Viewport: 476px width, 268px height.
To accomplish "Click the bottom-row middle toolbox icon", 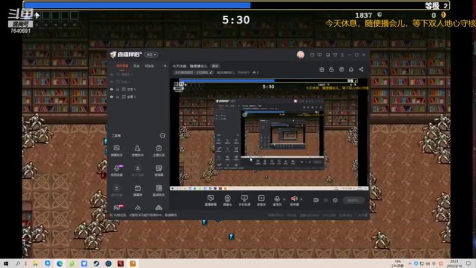I will [x=137, y=207].
